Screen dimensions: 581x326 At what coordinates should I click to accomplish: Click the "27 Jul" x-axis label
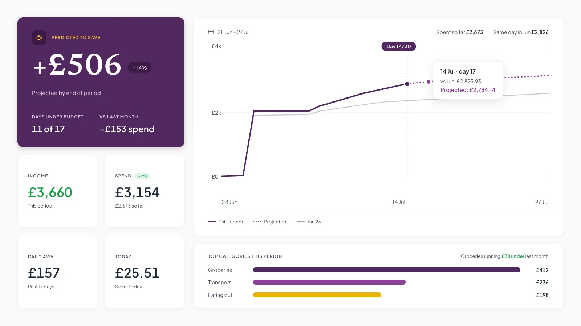click(542, 202)
